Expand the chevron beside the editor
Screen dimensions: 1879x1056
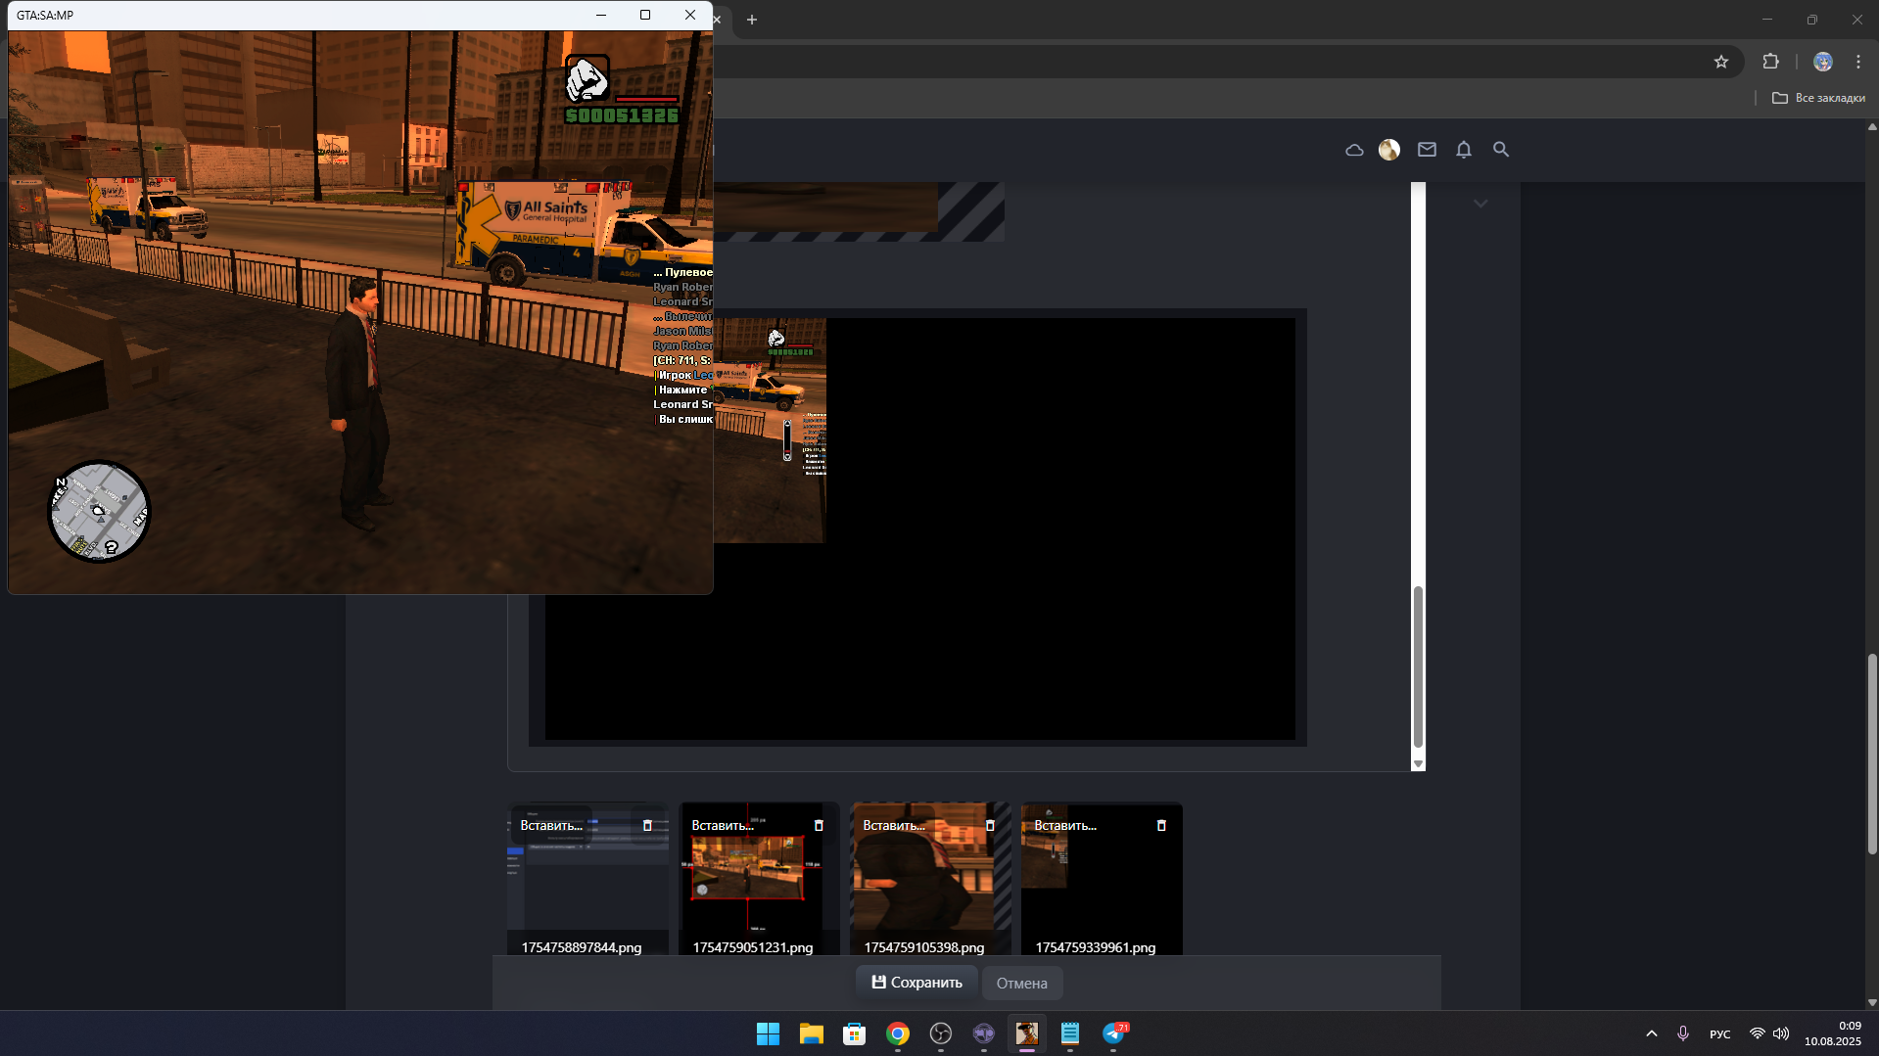[1480, 204]
